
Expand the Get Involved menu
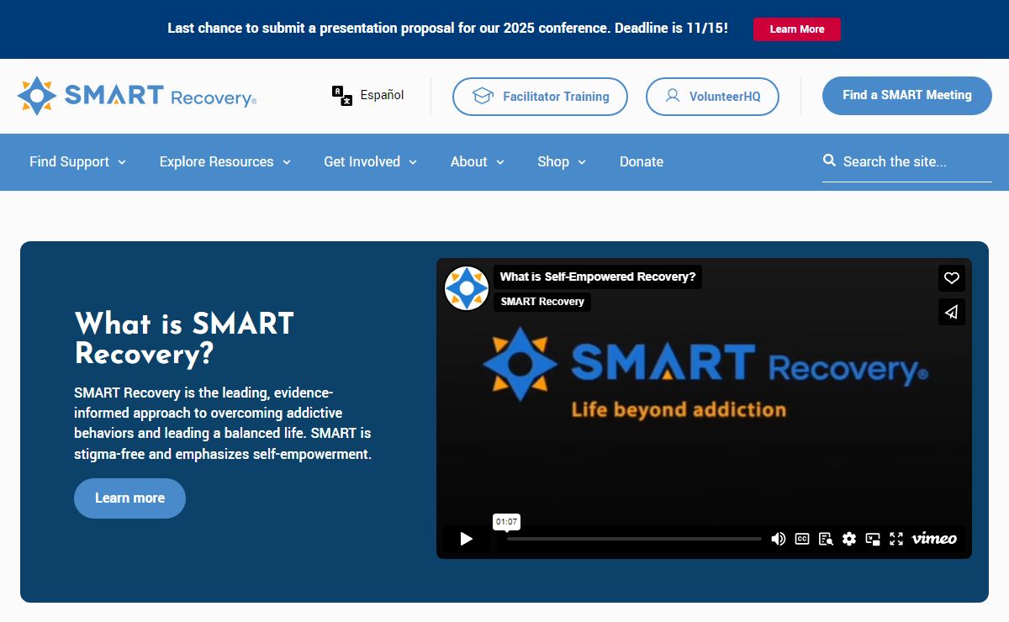[370, 161]
